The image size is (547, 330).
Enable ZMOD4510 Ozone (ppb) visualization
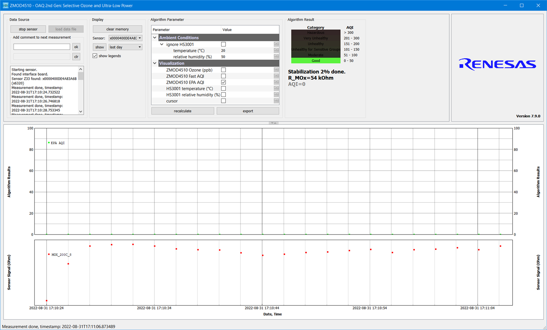click(223, 70)
